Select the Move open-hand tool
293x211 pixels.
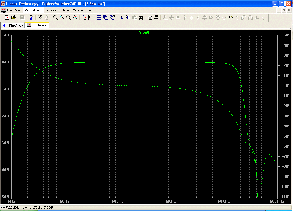coord(217,18)
